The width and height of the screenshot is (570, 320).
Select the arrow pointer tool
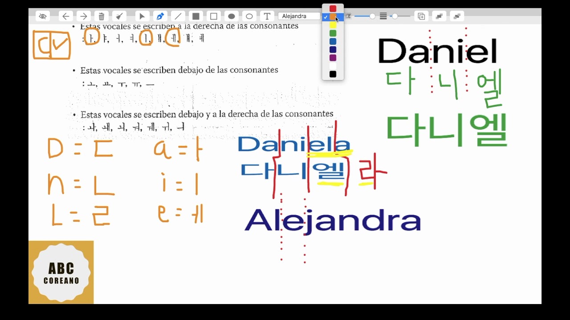142,16
